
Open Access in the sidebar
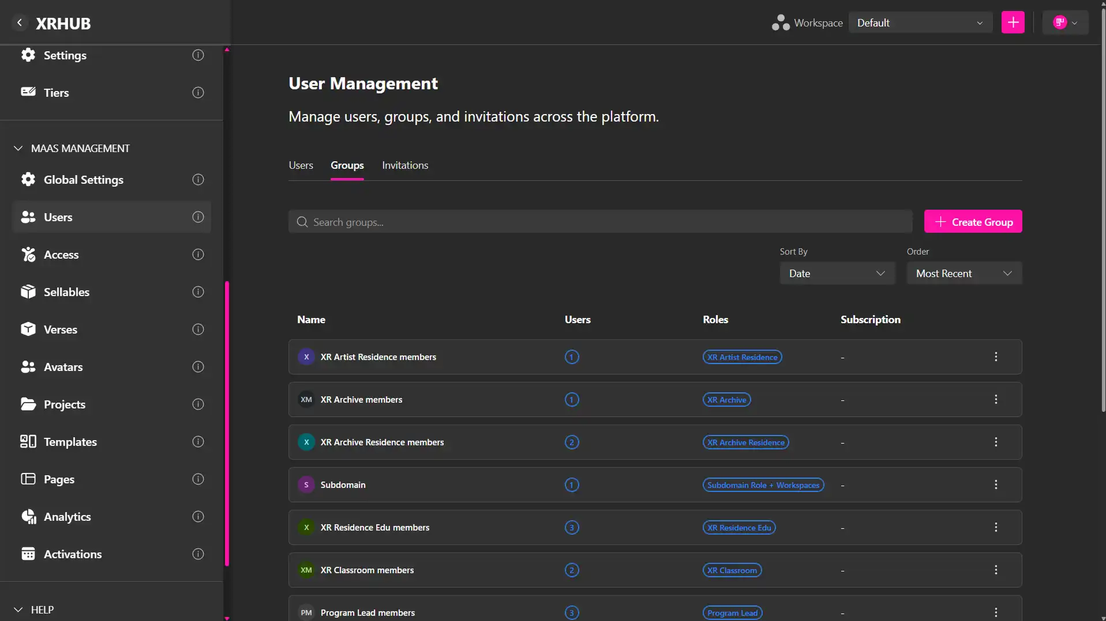click(x=111, y=254)
